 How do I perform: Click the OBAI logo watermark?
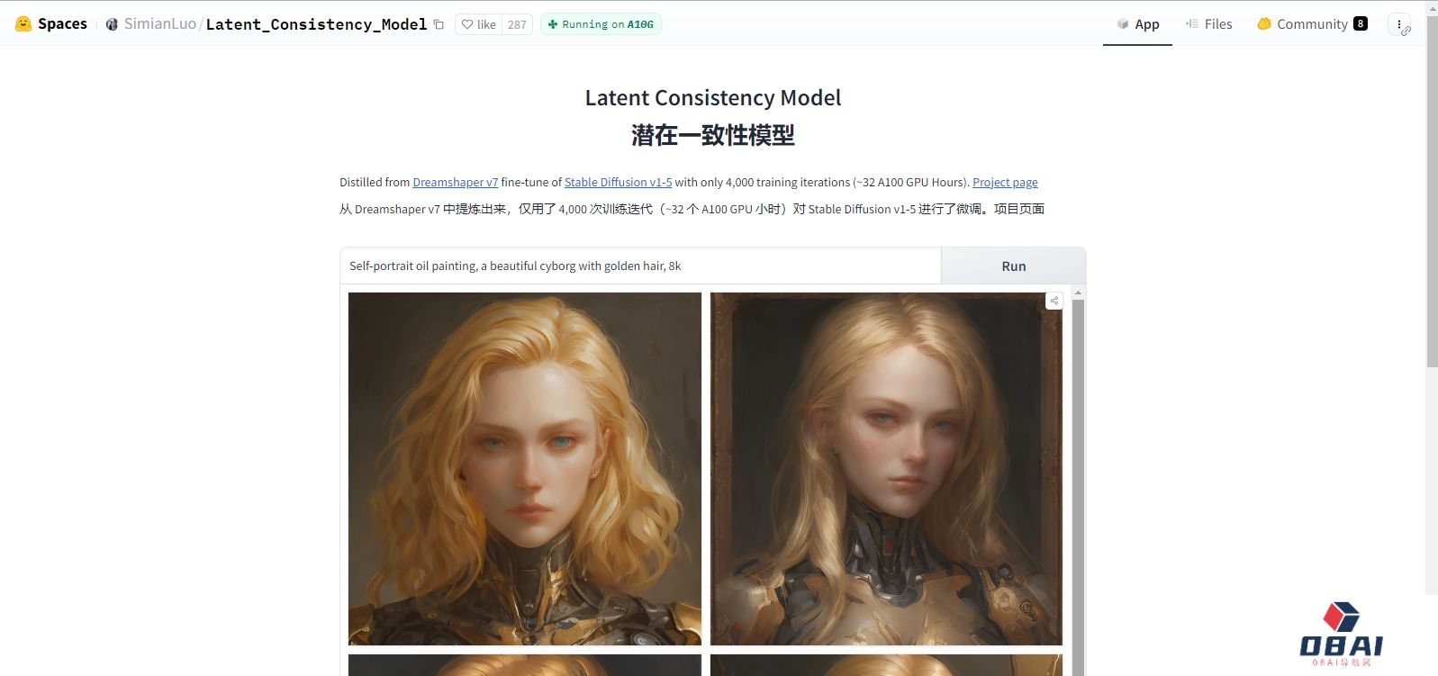(x=1342, y=635)
